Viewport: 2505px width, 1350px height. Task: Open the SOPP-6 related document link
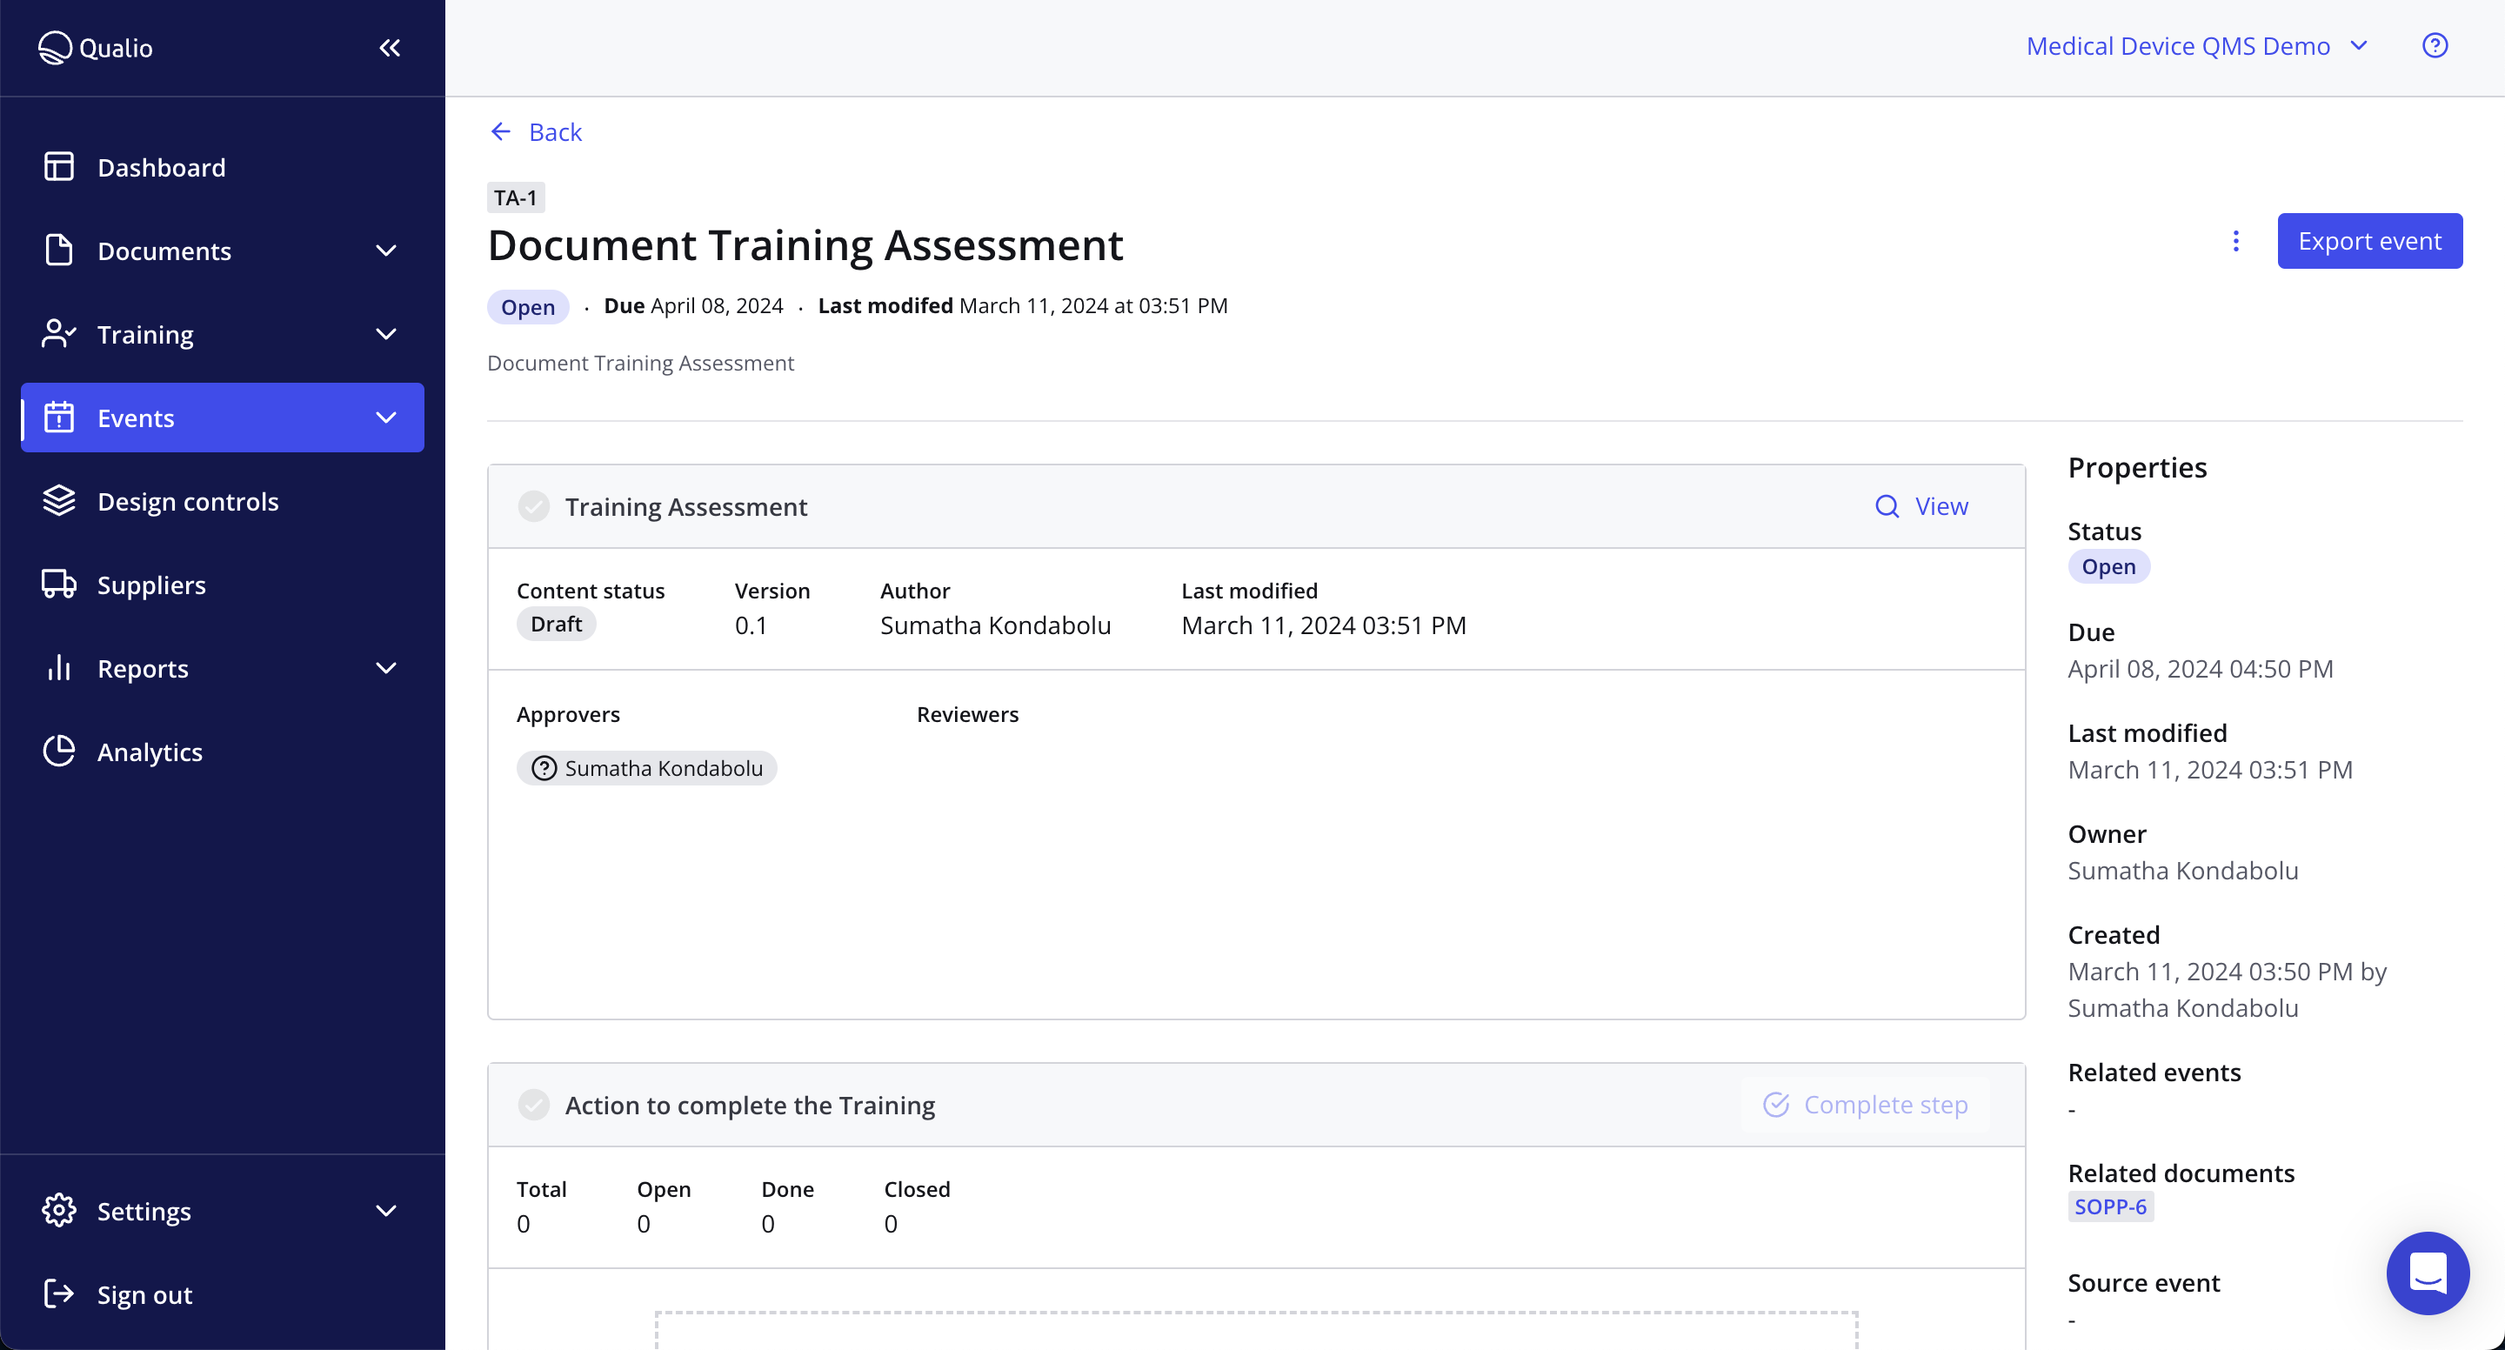click(x=2109, y=1206)
